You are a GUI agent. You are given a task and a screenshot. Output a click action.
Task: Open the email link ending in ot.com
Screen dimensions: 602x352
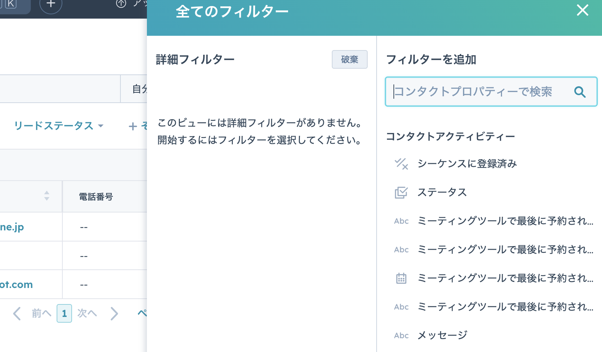pyautogui.click(x=16, y=284)
